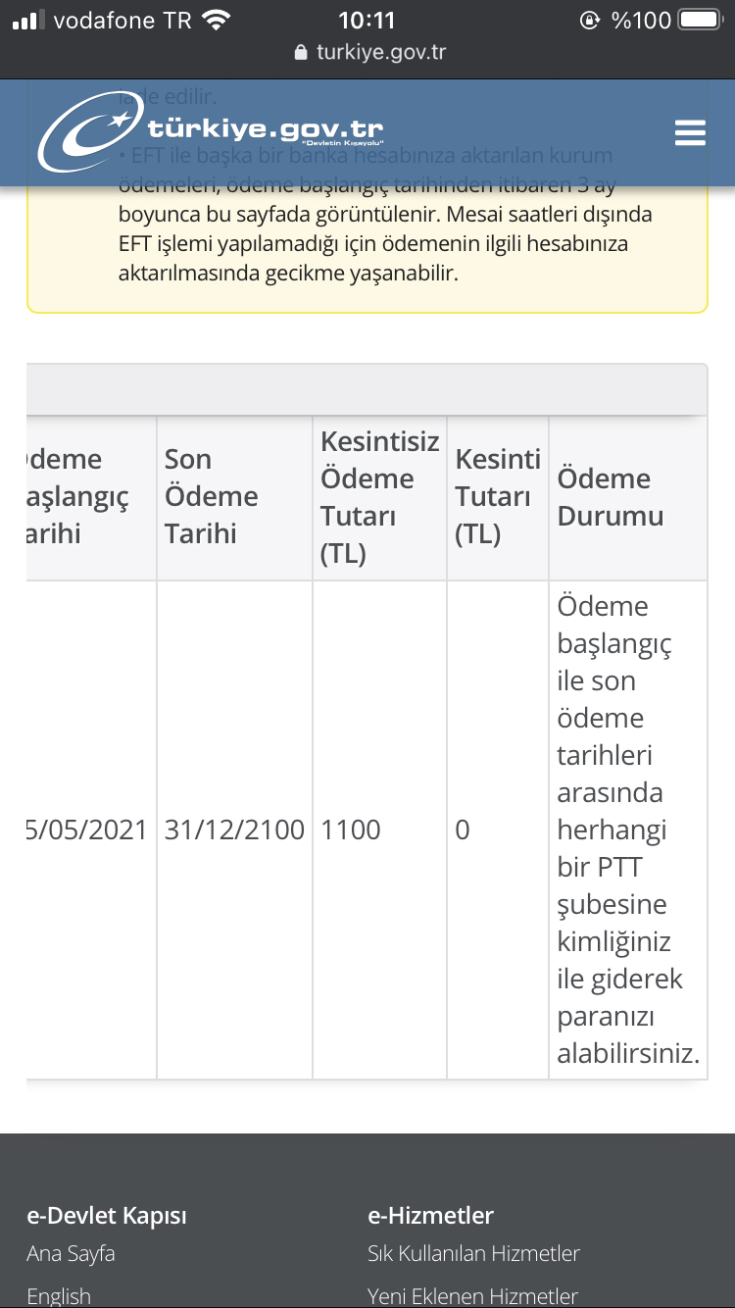Open Yeni Eklenen Hizmetler link
Viewport: 735px width, 1308px height.
click(472, 1296)
